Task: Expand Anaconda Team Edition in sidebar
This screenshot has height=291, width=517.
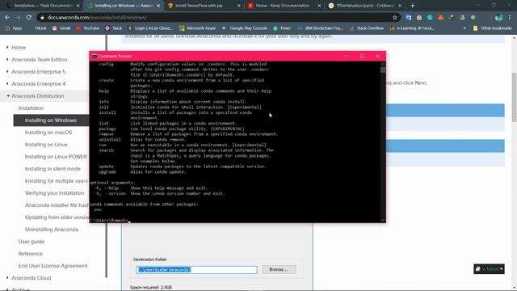Action: pos(7,60)
